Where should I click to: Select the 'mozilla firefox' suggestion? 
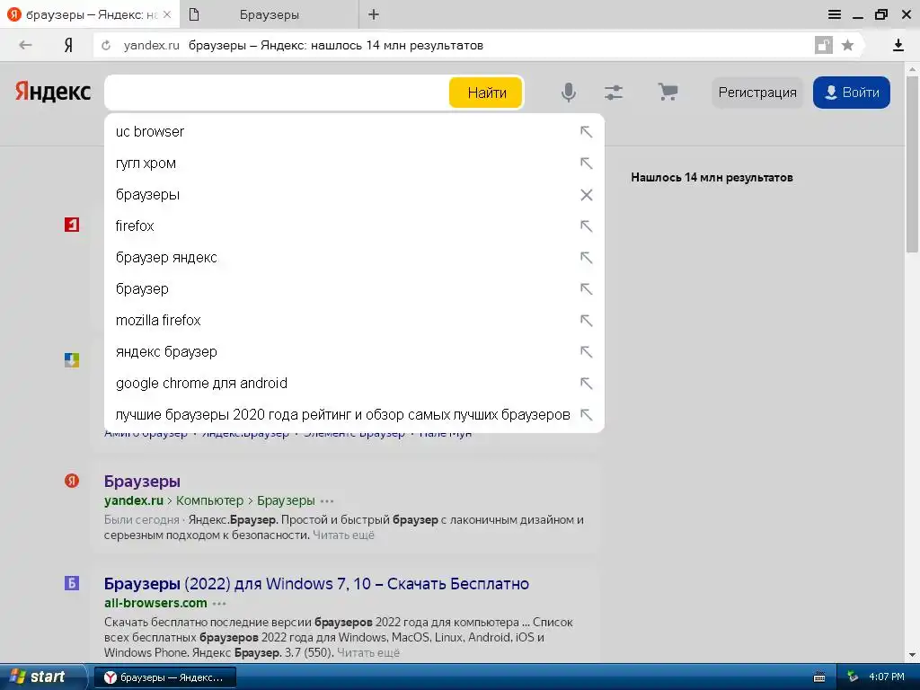(354, 321)
